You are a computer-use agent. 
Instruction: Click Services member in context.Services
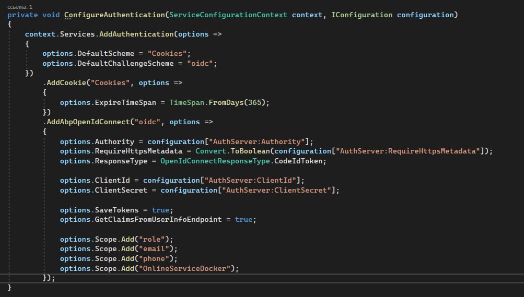(x=77, y=34)
